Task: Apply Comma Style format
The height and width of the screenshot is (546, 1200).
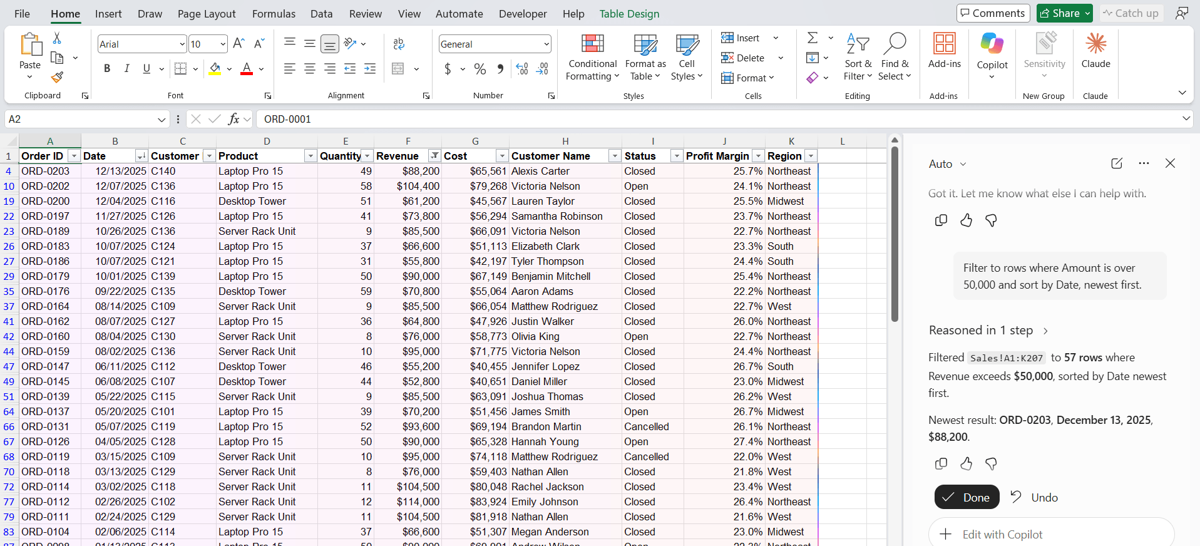Action: pos(500,69)
